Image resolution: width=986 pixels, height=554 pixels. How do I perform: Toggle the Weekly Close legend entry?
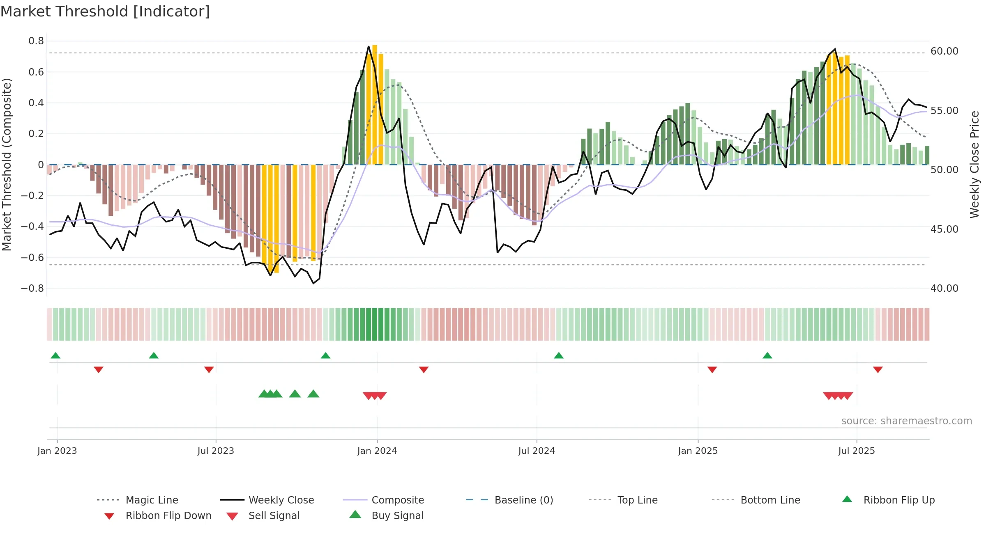pos(267,500)
